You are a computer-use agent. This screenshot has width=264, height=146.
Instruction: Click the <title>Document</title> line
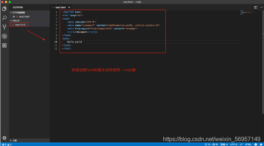pos(82,32)
